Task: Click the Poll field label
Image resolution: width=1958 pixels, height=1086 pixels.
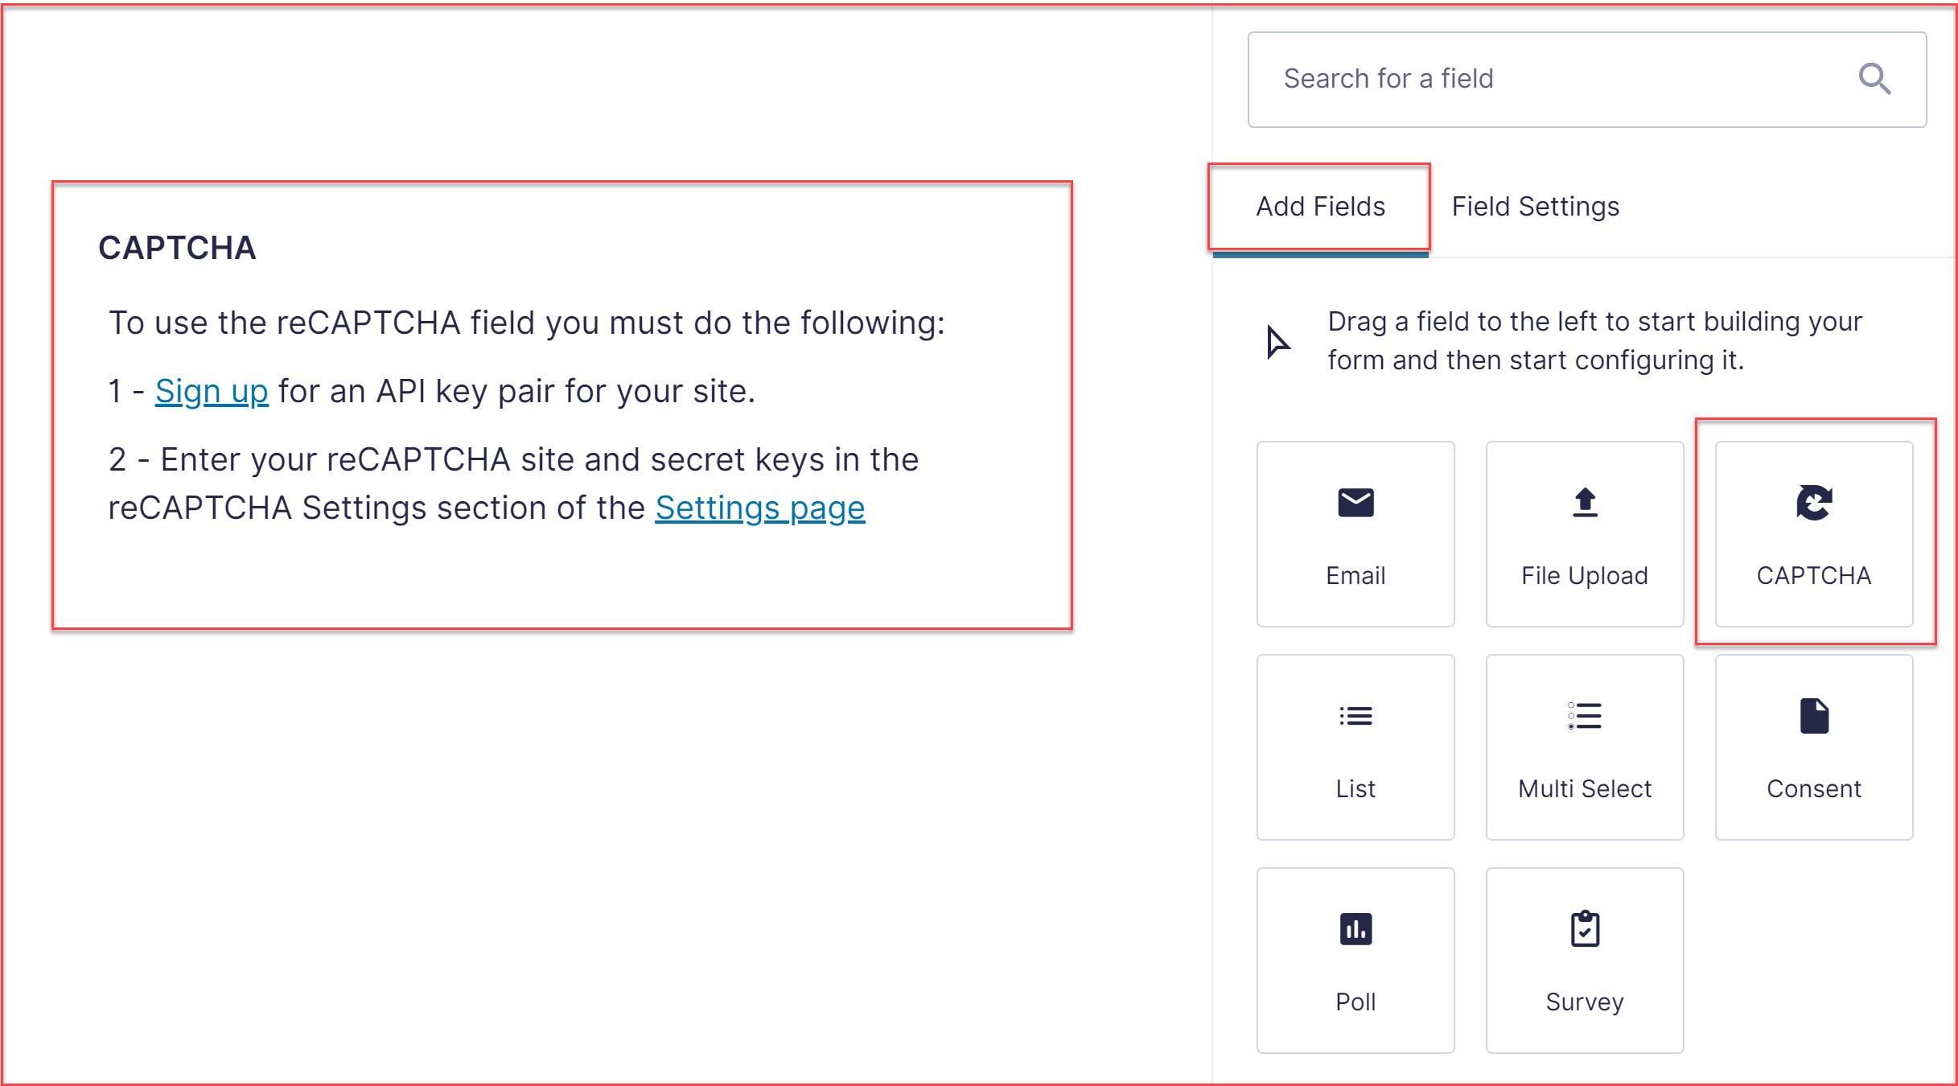Action: pyautogui.click(x=1355, y=1002)
